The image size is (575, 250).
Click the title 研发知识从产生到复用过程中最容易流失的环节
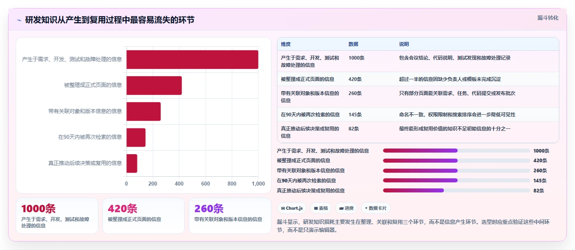click(110, 20)
